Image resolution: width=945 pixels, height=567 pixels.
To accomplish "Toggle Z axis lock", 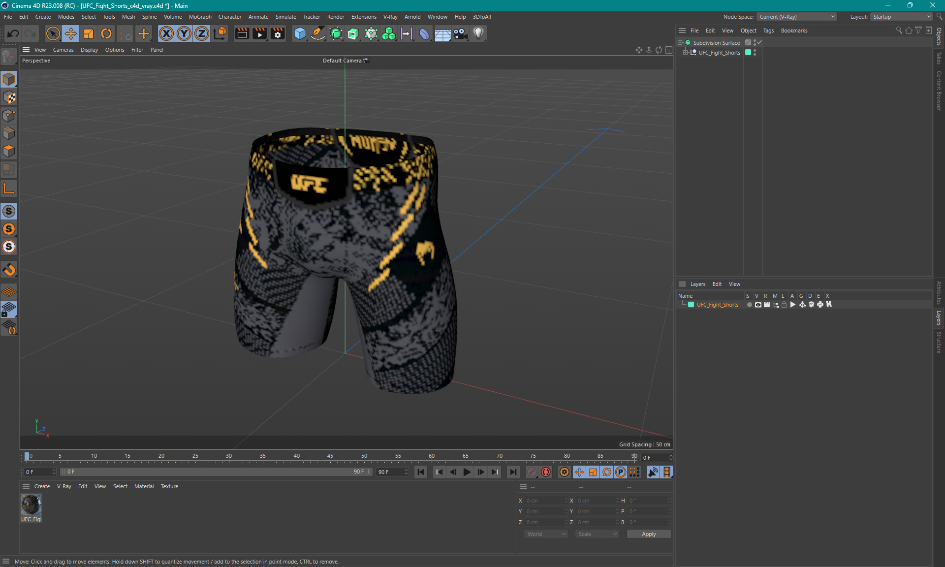I will tap(202, 33).
